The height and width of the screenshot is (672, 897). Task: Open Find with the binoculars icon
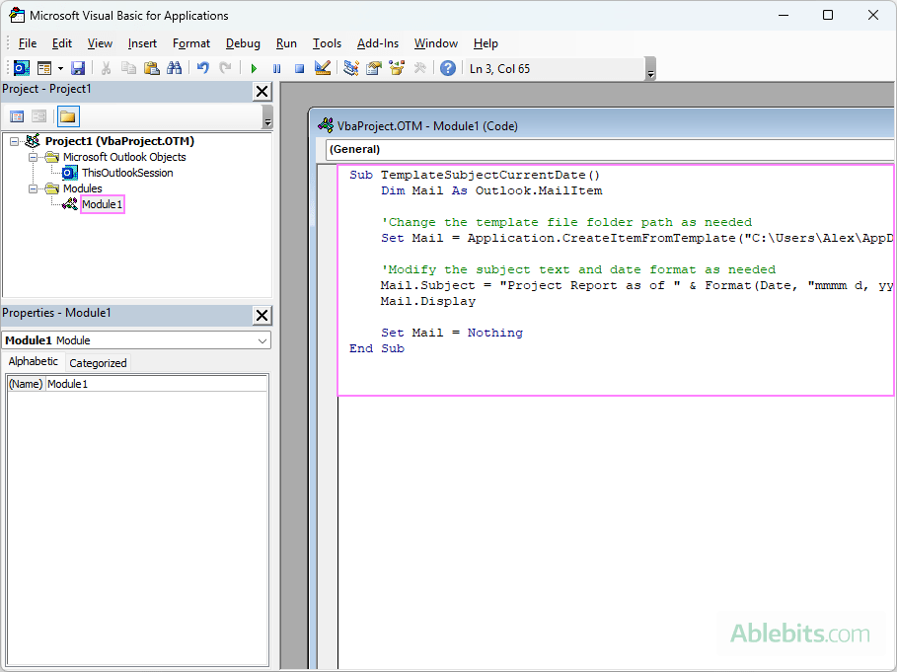pyautogui.click(x=175, y=69)
